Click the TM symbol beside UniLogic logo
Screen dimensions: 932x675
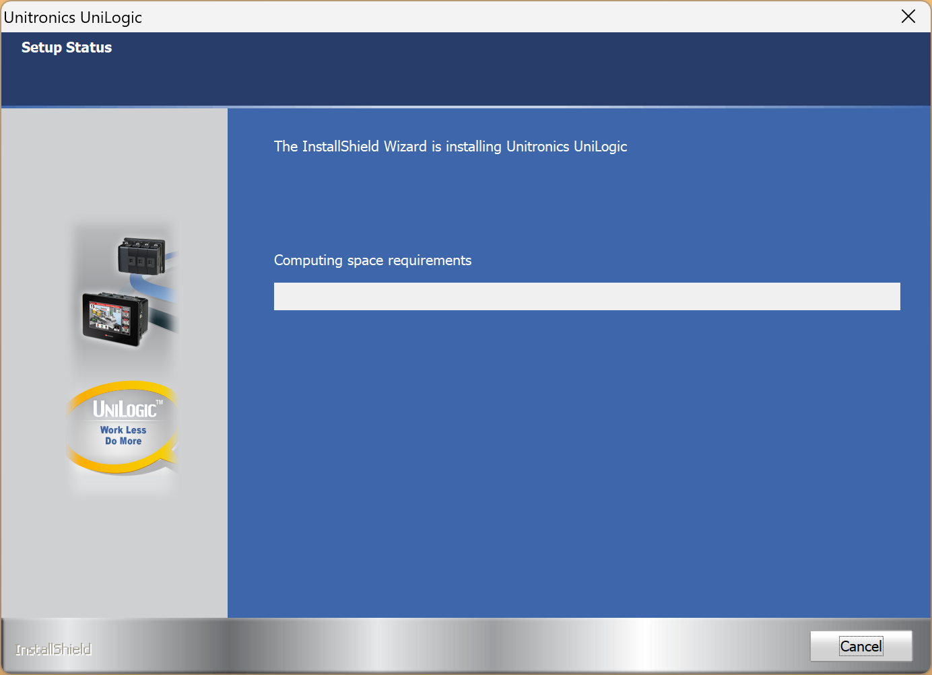160,402
